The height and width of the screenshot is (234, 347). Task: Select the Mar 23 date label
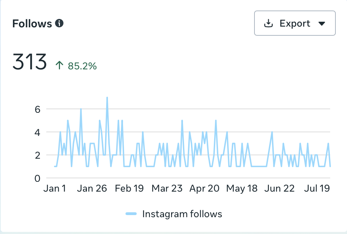click(x=167, y=188)
